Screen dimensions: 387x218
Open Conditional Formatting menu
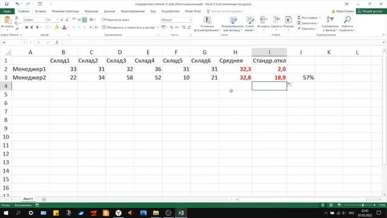207,24
